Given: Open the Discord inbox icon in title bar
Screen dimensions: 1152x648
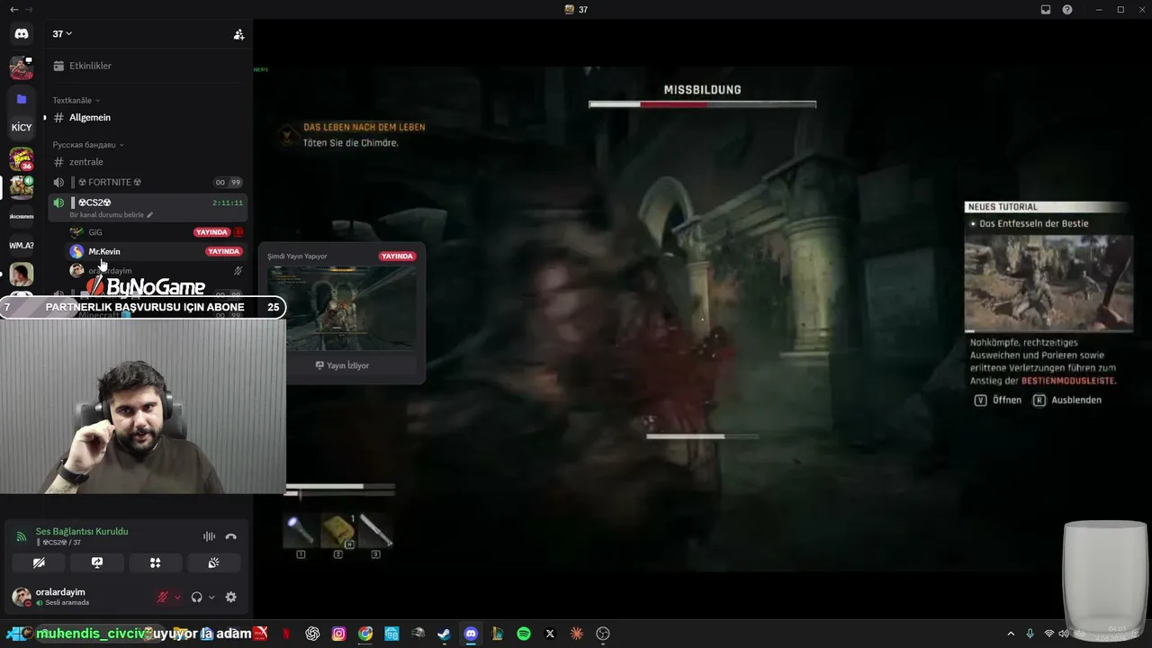Looking at the screenshot, I should coord(1046,10).
